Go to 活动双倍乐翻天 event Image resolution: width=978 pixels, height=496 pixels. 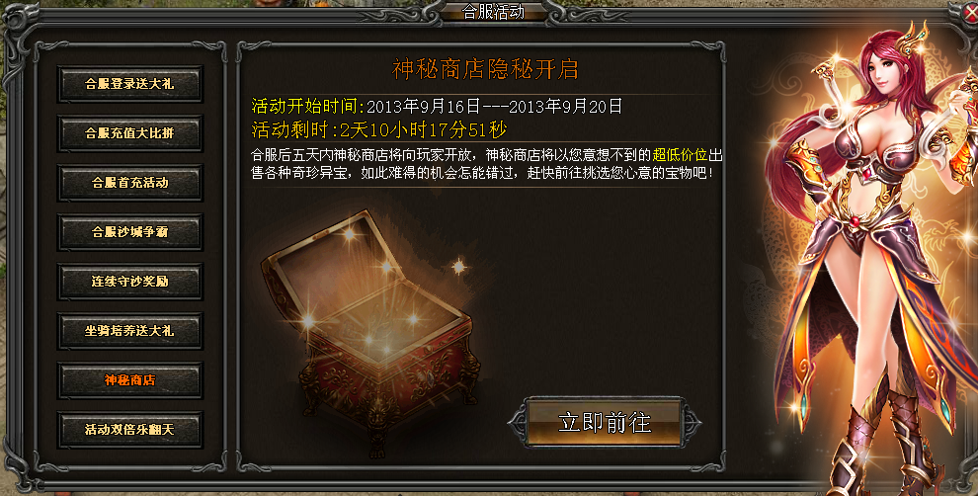tap(129, 429)
